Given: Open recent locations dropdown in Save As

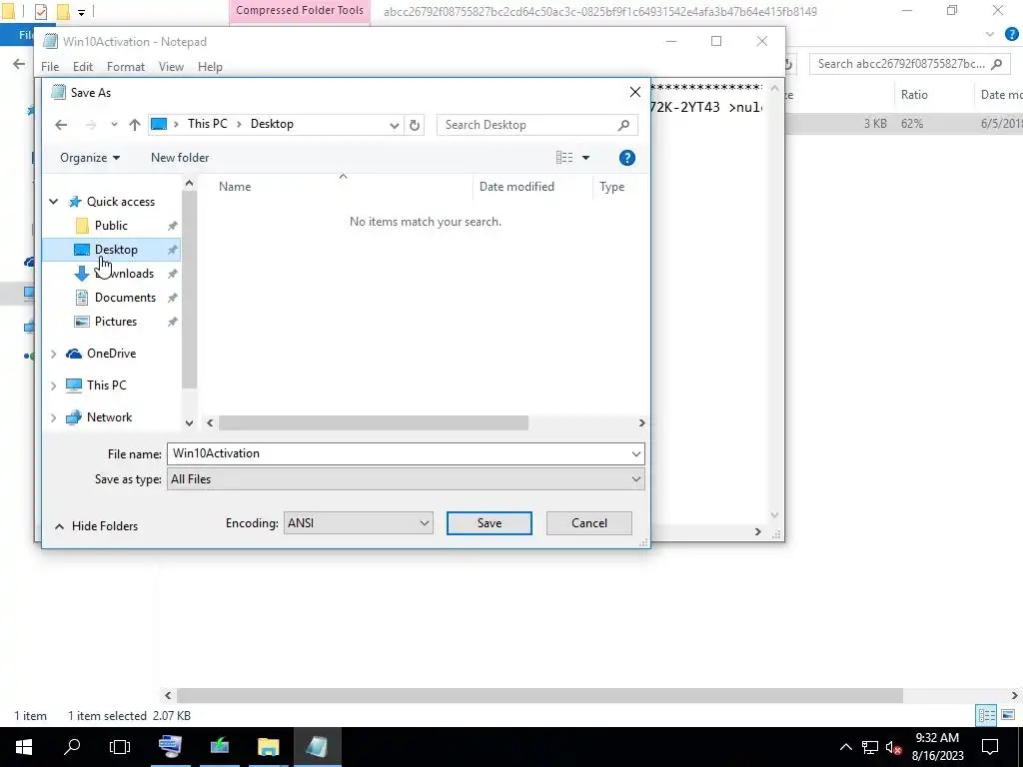Looking at the screenshot, I should [x=394, y=125].
